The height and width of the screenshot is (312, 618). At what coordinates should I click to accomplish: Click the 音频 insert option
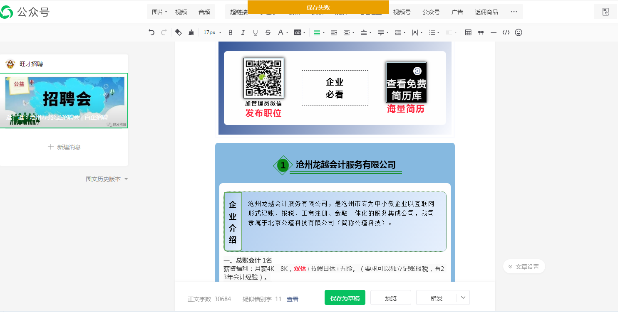tap(204, 12)
